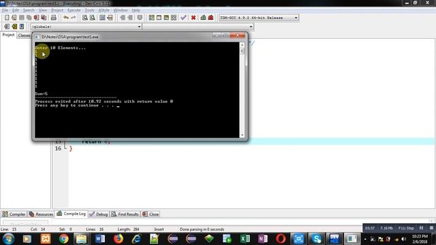The image size is (436, 245).
Task: Open the Edit menu
Action: 15,10
